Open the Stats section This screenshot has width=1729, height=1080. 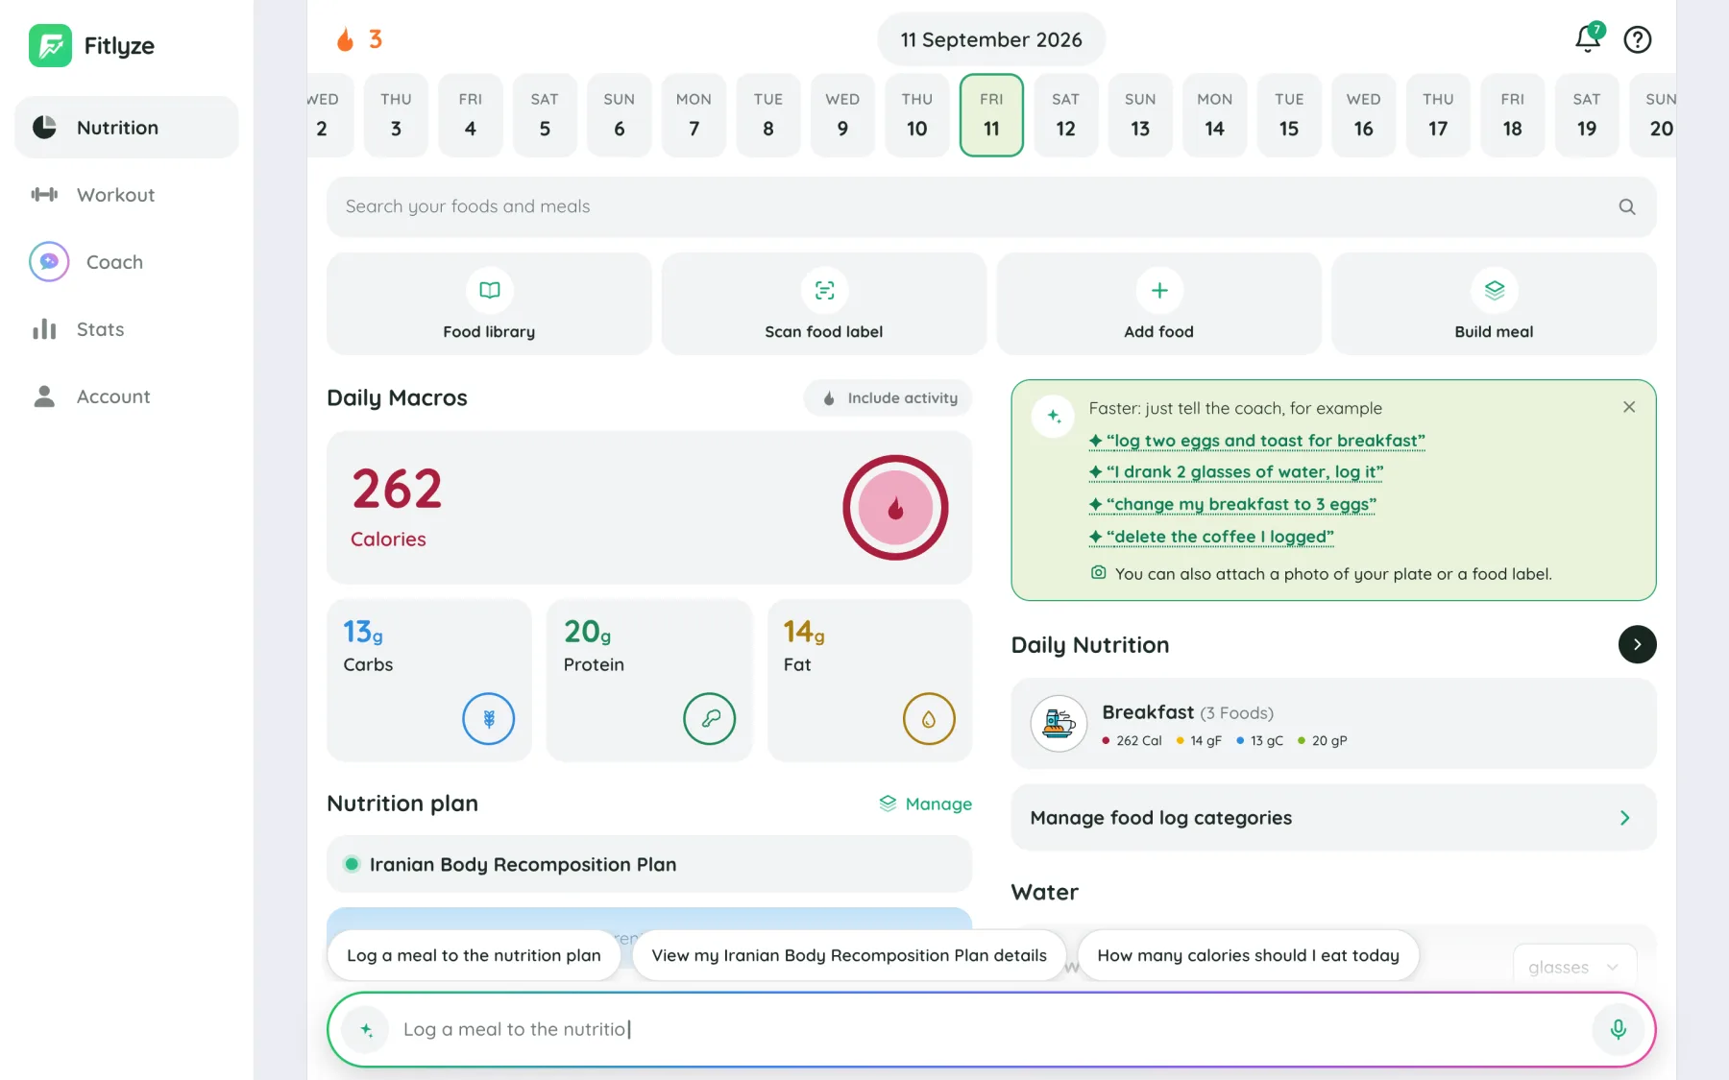(127, 329)
